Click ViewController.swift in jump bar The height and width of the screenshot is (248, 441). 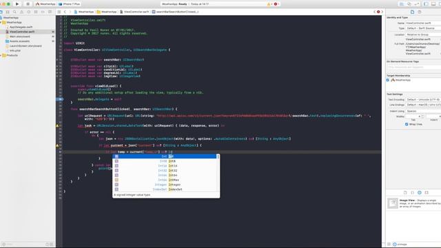point(134,12)
